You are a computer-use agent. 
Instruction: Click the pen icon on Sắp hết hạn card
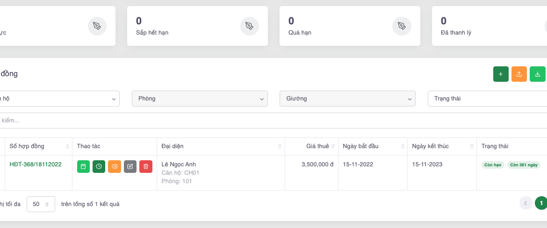click(250, 26)
